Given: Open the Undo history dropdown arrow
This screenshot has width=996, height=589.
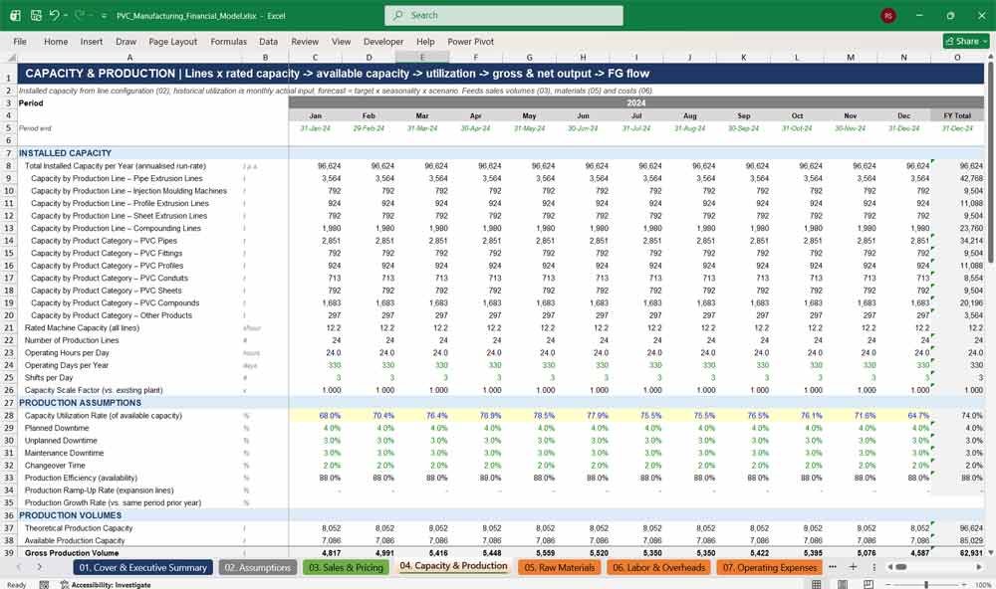Looking at the screenshot, I should [x=66, y=16].
